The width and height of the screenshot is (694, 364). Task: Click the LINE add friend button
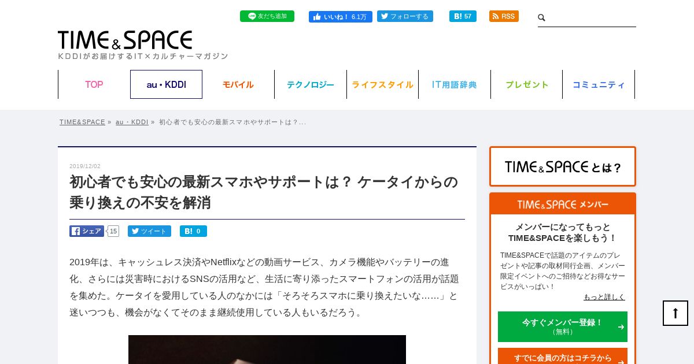267,16
